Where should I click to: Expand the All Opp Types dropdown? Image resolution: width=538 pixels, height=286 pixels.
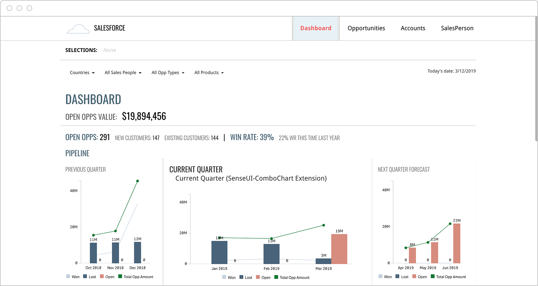tap(168, 73)
